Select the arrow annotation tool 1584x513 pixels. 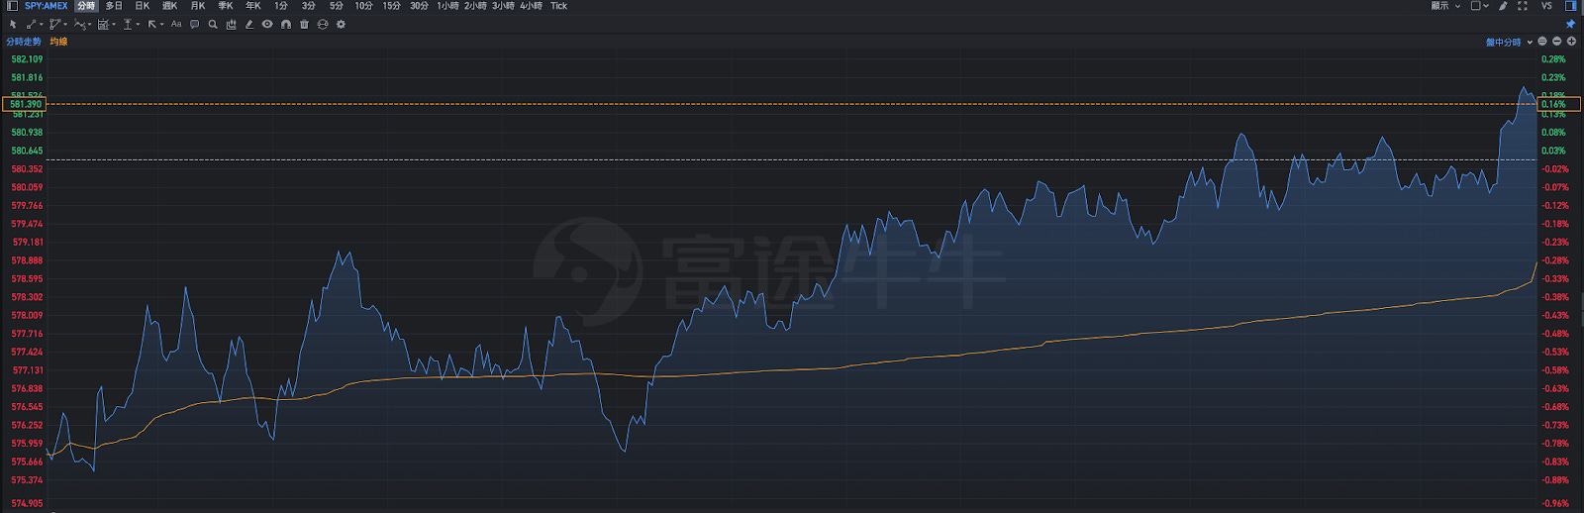tap(151, 24)
